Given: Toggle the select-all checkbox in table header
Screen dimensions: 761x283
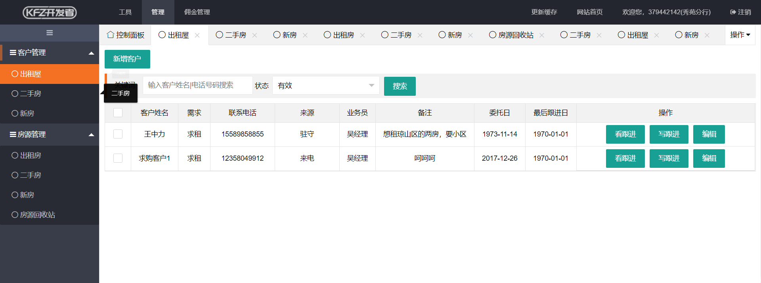Looking at the screenshot, I should pos(118,113).
